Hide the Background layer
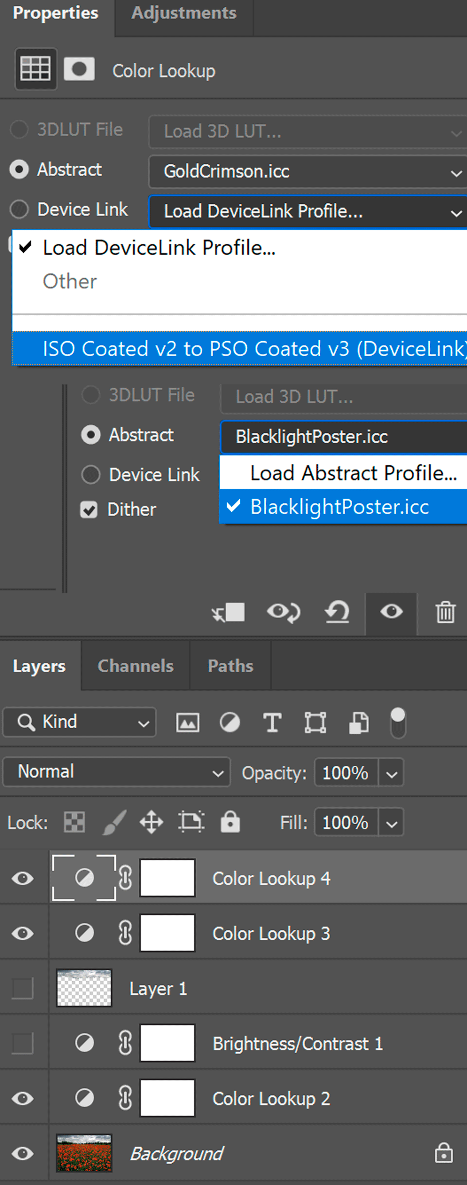Screen dimensions: 467x1185 [x=23, y=1153]
